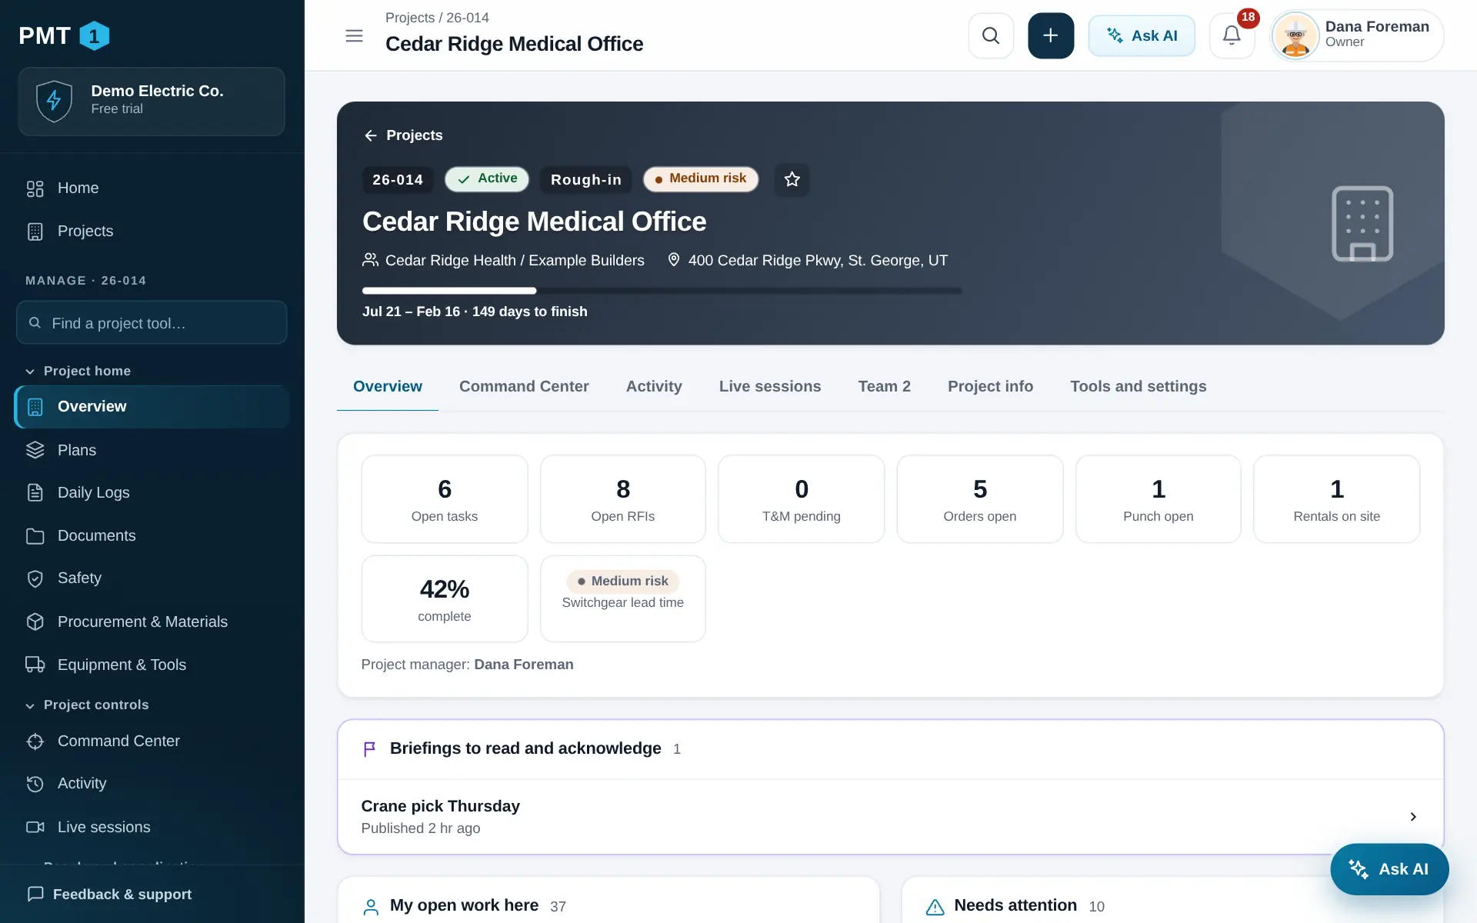
Task: Star the Cedar Ridge project as favorite
Action: tap(792, 179)
